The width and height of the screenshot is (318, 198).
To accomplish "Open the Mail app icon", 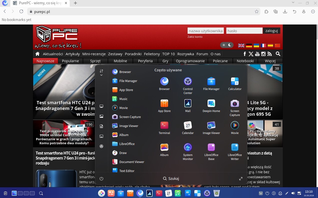I will point(188,103).
